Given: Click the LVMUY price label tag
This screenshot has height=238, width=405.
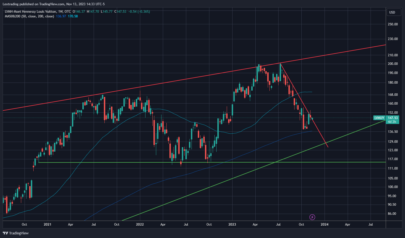Looking at the screenshot, I should point(379,118).
